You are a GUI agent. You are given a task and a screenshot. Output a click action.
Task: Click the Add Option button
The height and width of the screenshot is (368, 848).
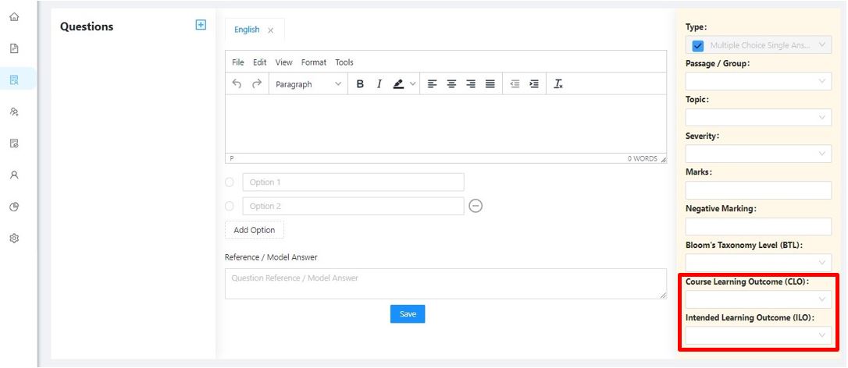click(x=255, y=230)
